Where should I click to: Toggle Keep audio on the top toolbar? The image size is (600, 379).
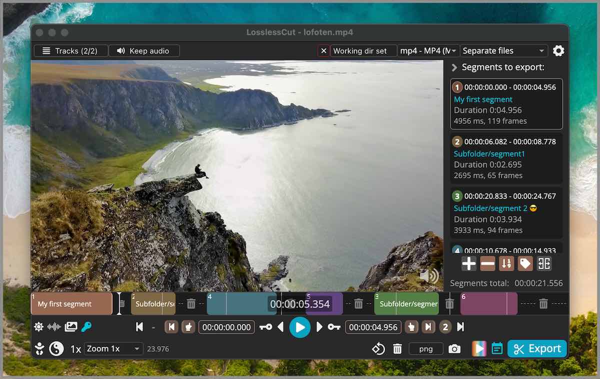pos(144,50)
